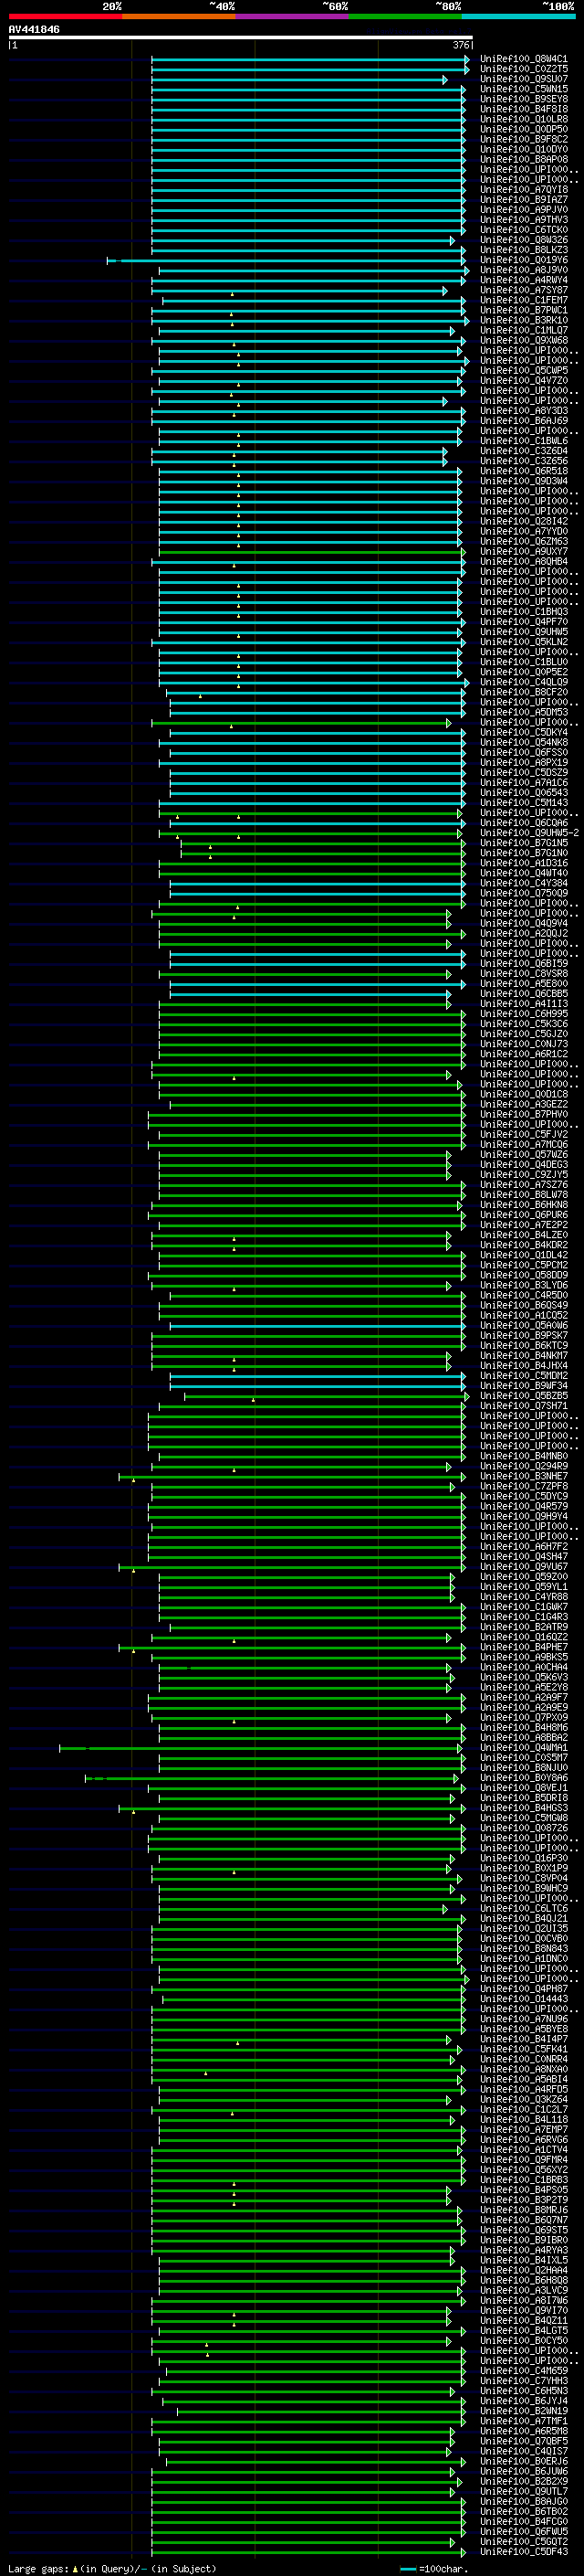Open hit UniRef100_B4F8I8

click(523, 109)
